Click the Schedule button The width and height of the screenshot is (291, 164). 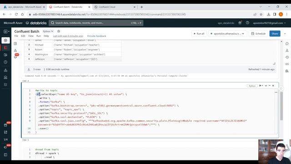coord(258,34)
